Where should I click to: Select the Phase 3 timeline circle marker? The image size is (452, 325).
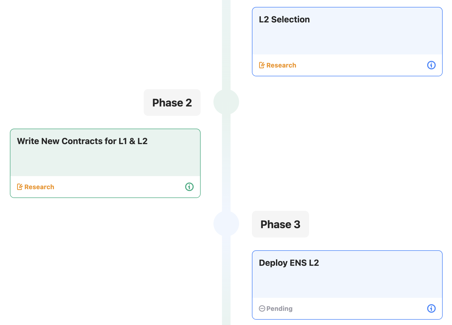pyautogui.click(x=226, y=224)
